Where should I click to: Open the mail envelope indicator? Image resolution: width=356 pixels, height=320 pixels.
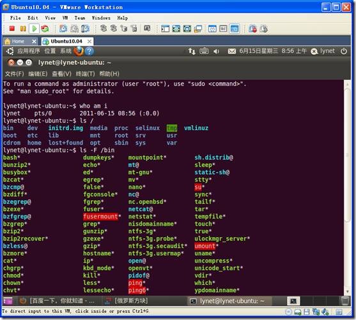click(231, 52)
